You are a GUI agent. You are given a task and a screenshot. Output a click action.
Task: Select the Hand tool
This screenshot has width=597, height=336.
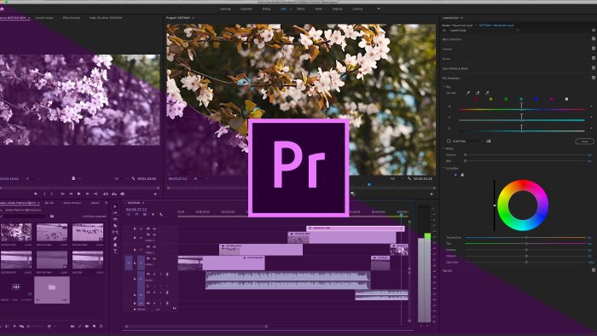click(115, 245)
